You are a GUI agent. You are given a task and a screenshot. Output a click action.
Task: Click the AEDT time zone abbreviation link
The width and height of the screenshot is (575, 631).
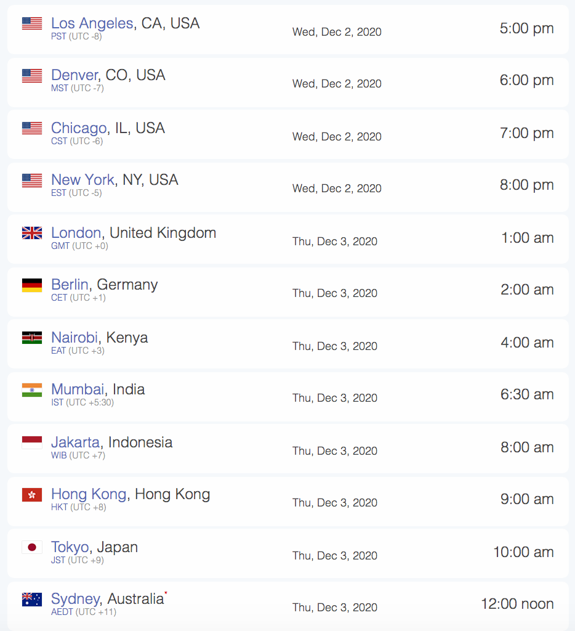pos(62,612)
